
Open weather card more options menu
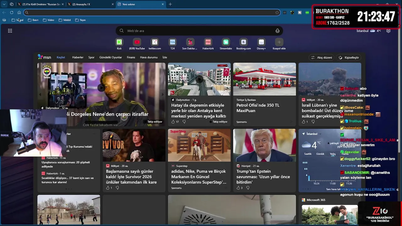(355, 134)
